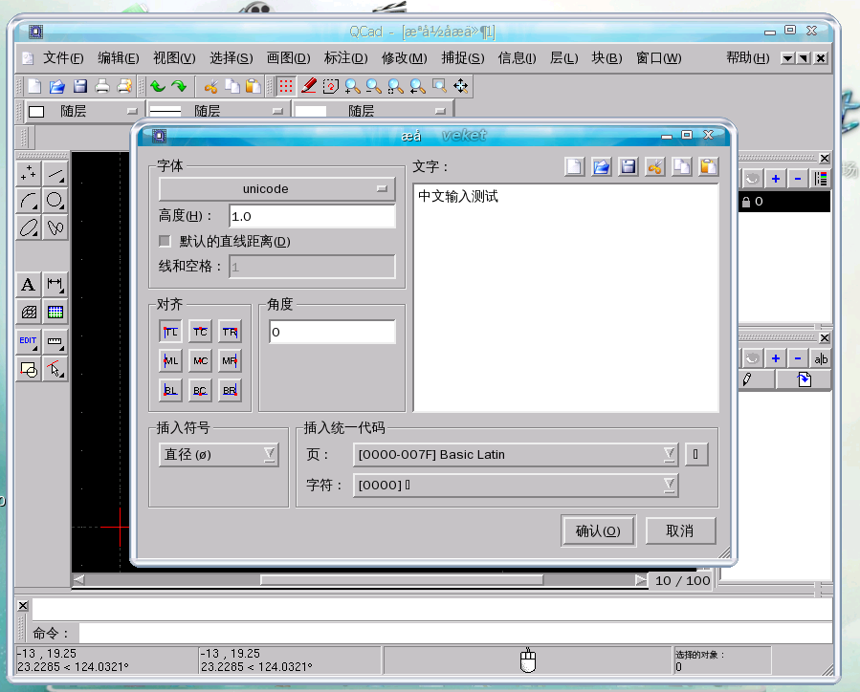This screenshot has height=692, width=860.
Task: Set alignment to middle-center MC
Action: 200,360
